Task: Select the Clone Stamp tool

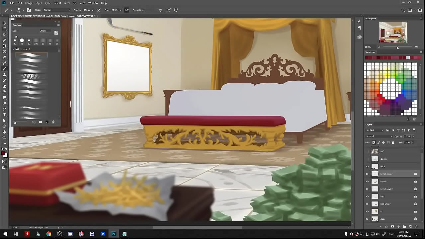Action: [5, 75]
